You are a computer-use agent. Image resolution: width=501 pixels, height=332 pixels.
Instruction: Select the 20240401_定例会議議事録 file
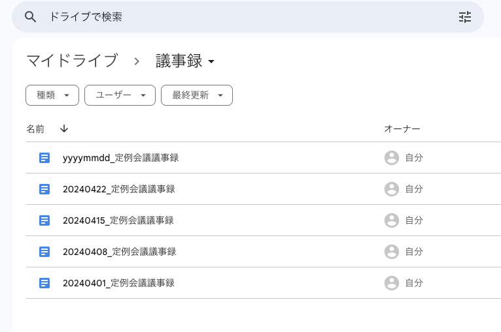118,283
